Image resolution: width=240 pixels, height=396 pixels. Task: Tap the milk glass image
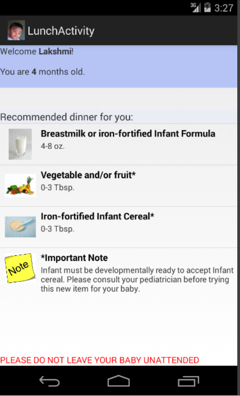click(20, 144)
